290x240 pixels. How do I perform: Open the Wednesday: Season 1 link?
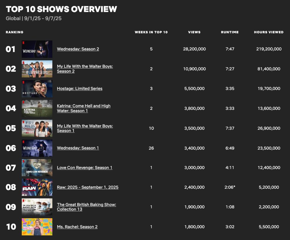point(78,148)
